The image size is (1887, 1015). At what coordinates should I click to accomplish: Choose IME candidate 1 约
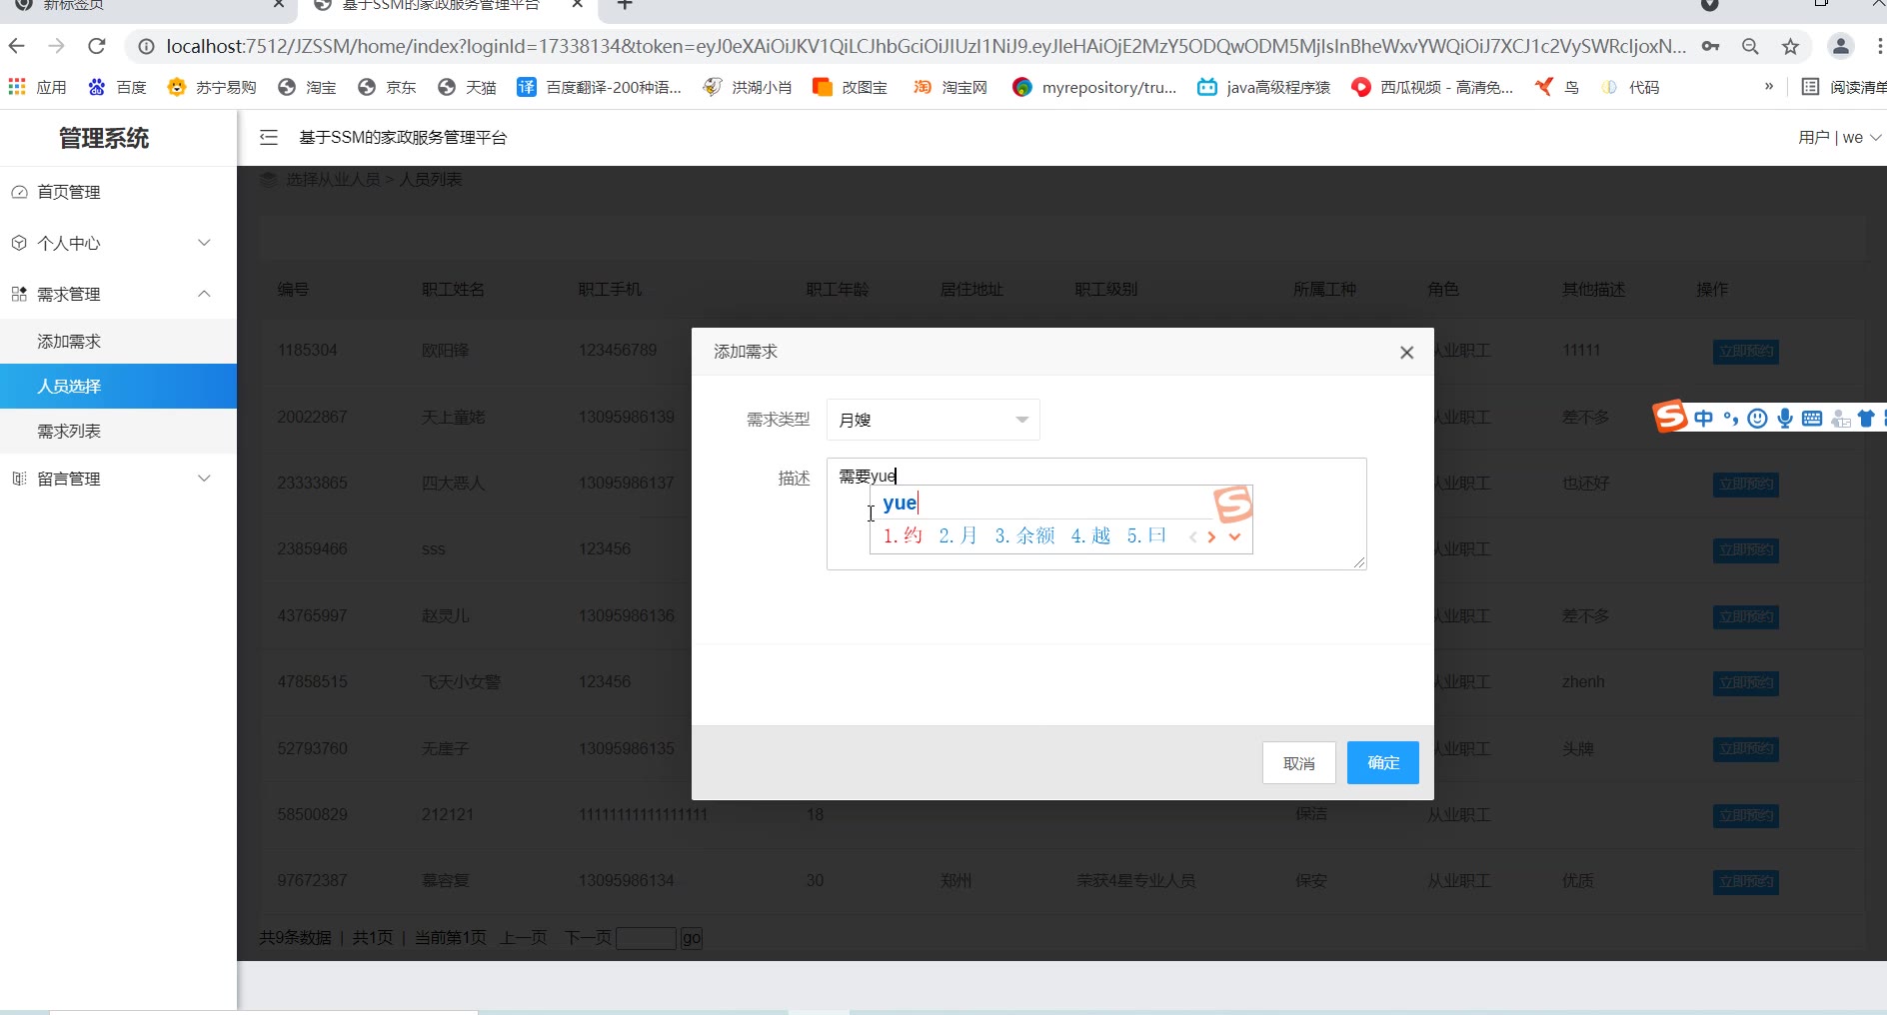(x=903, y=535)
